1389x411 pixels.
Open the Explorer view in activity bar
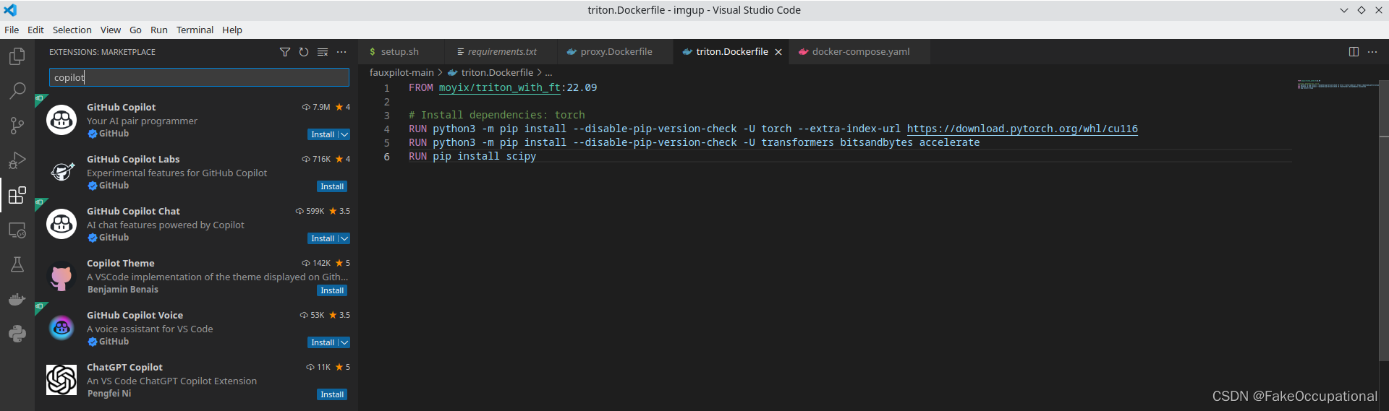(x=17, y=56)
